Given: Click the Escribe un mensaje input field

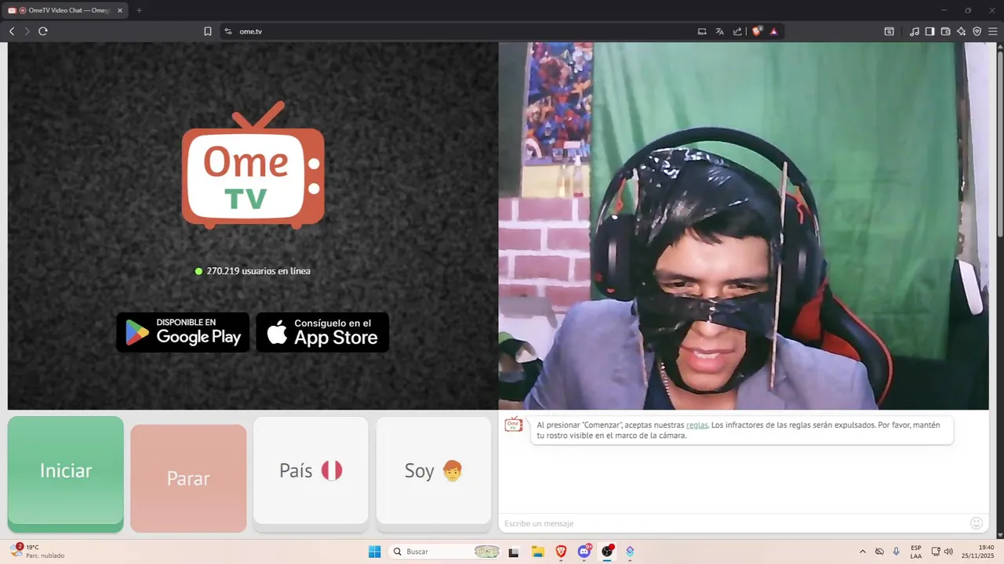Looking at the screenshot, I should 733,523.
